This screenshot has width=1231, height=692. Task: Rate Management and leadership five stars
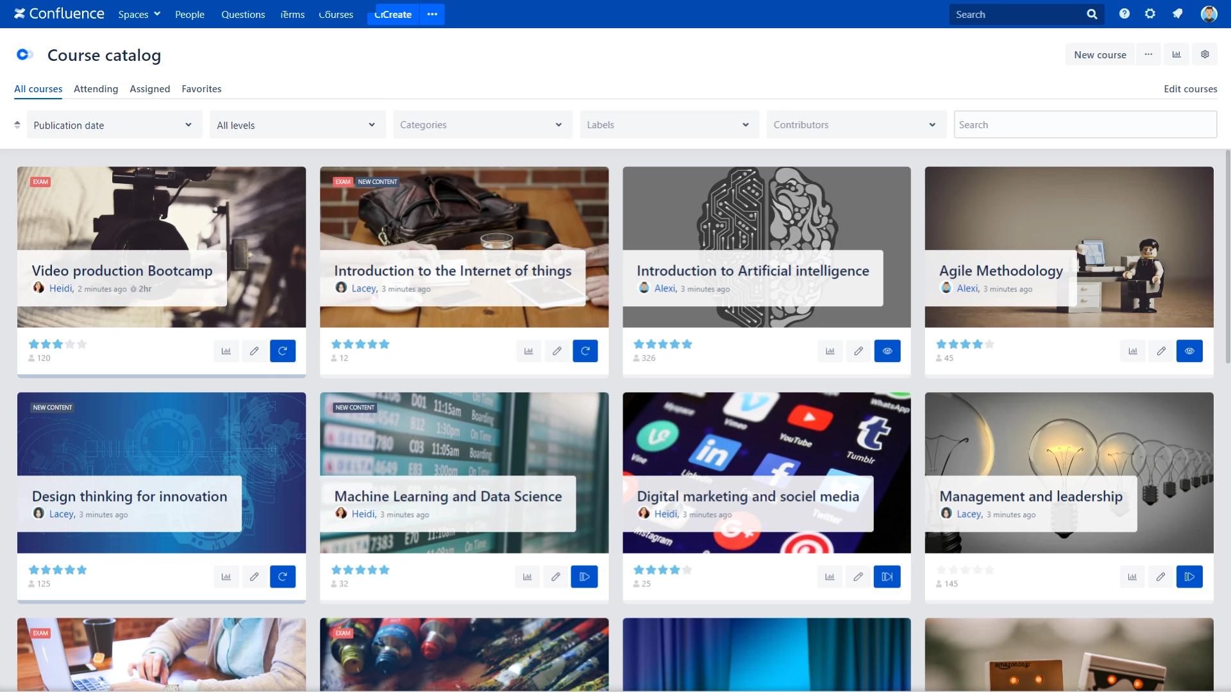coord(990,570)
